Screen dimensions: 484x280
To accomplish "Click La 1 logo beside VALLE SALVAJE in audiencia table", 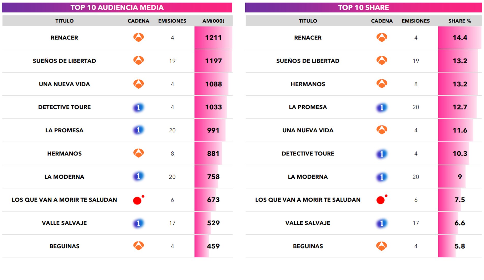I will click(x=139, y=223).
